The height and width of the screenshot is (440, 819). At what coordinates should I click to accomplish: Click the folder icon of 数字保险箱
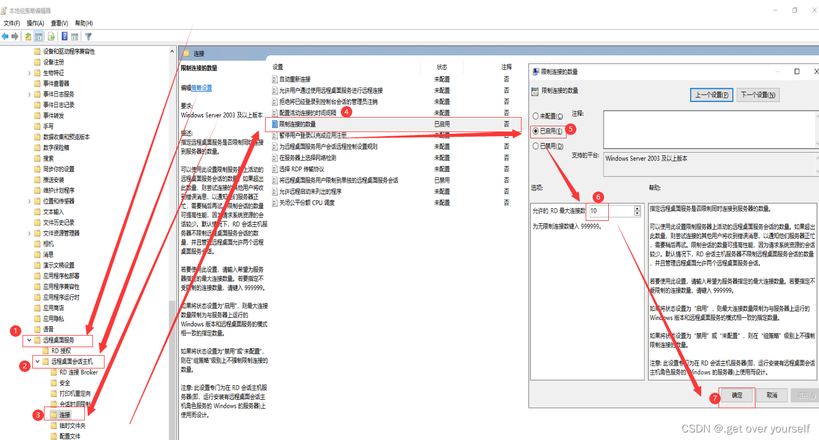click(x=38, y=148)
